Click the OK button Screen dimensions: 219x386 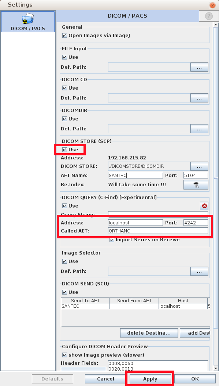195,379
